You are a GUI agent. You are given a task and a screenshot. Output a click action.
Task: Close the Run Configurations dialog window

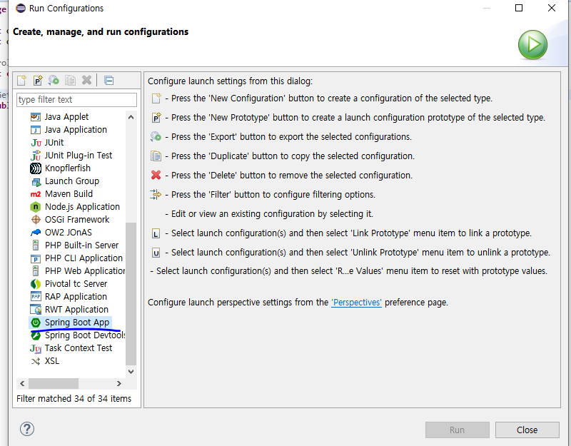551,8
